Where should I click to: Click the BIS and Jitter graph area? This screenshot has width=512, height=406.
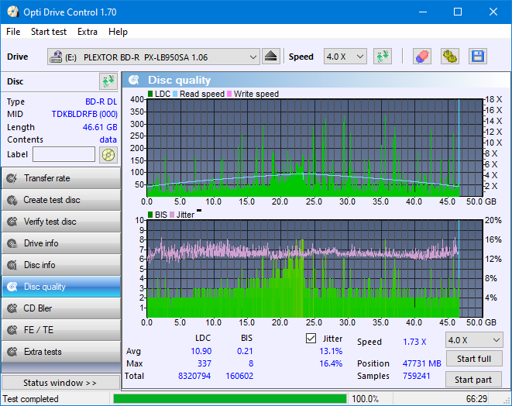tap(314, 269)
